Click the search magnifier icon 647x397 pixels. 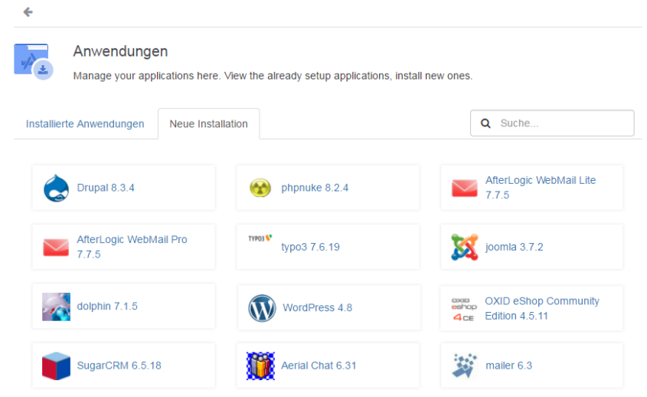coord(485,123)
